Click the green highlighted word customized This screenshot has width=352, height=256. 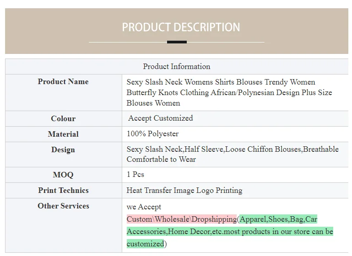[145, 244]
